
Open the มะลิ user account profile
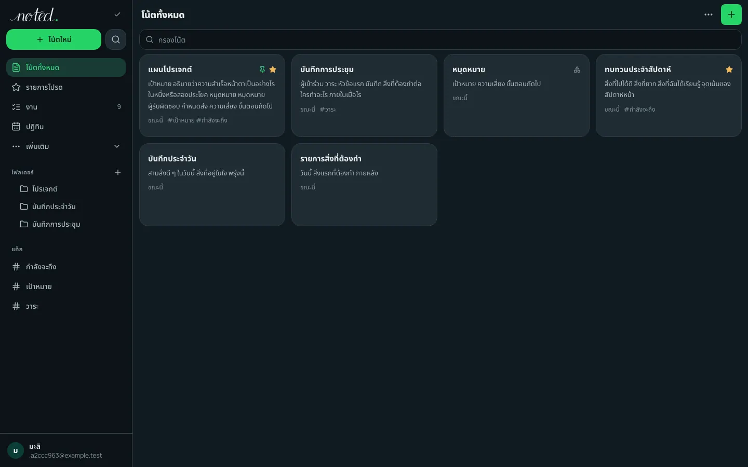(66, 450)
